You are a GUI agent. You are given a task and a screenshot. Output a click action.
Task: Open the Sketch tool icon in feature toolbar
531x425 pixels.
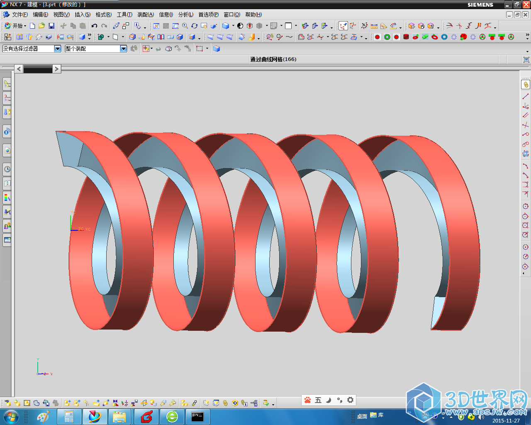8,37
